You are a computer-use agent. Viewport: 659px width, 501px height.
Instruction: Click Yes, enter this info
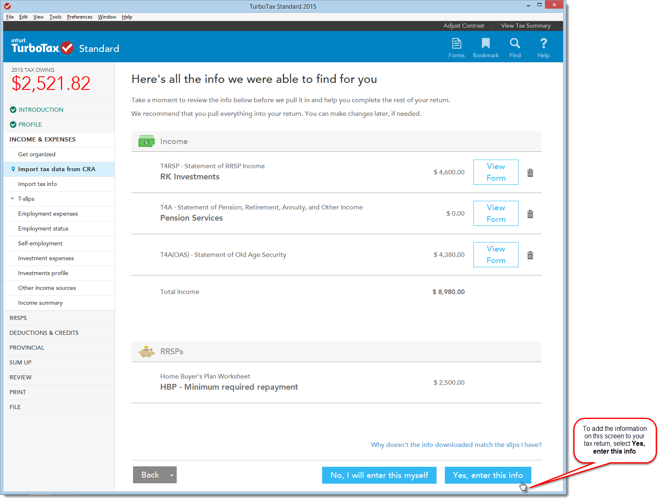(x=488, y=475)
